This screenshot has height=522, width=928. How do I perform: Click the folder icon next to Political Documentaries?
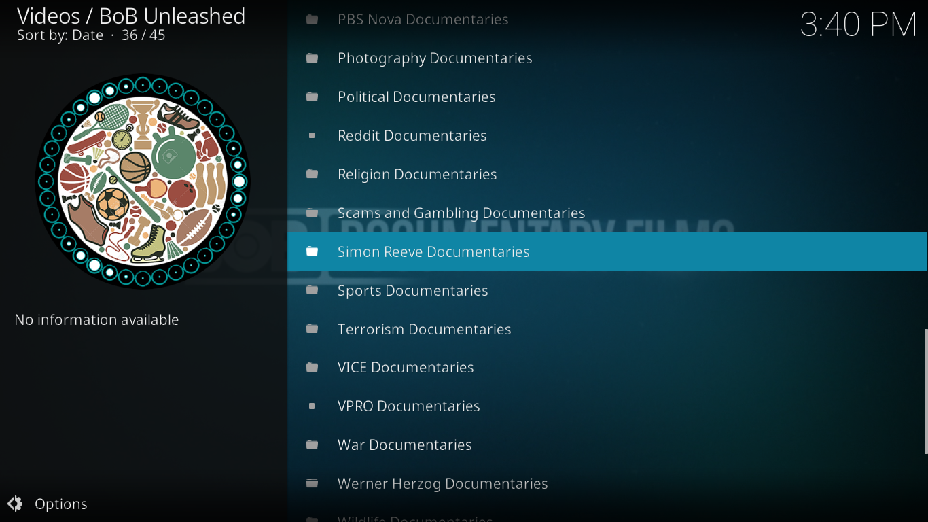(x=312, y=97)
